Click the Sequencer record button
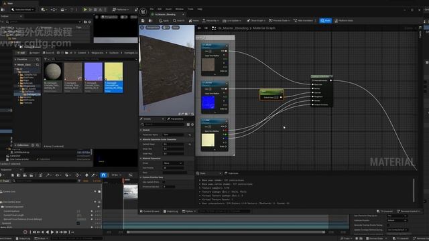This screenshot has height=241, width=429. pyautogui.click(x=25, y=232)
